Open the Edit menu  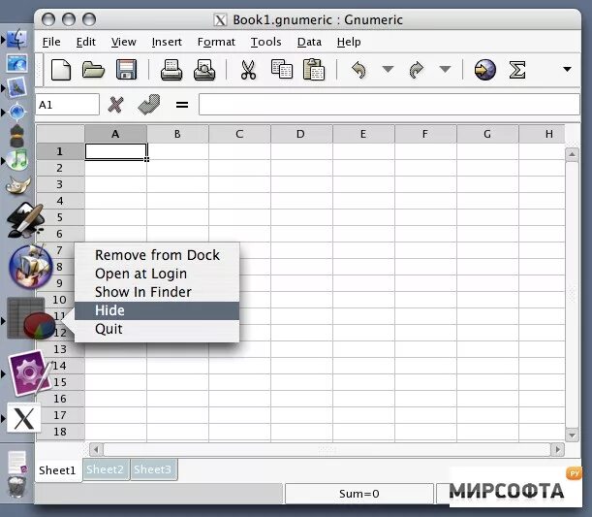click(x=85, y=42)
